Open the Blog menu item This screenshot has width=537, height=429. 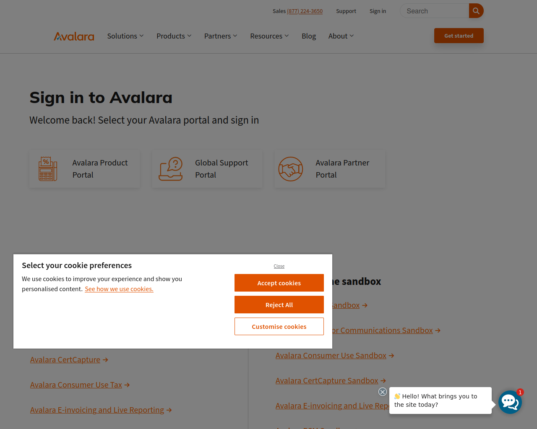tap(309, 36)
